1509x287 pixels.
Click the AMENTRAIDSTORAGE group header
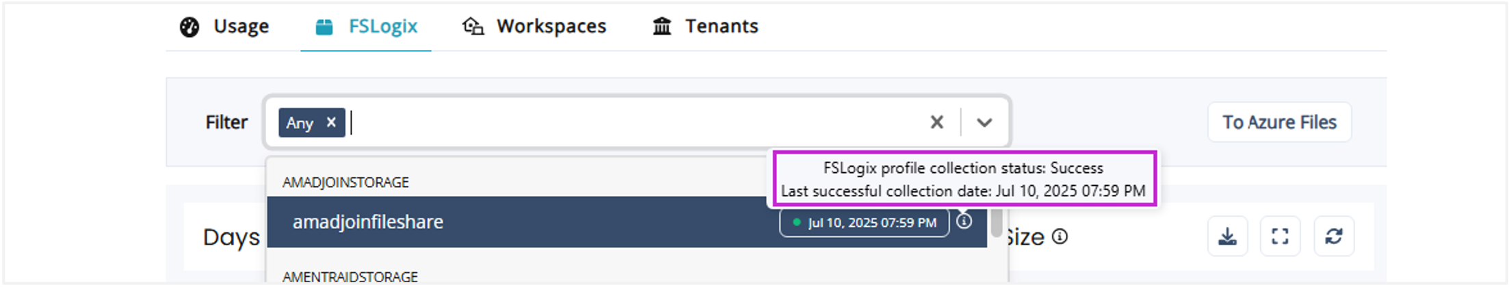[x=350, y=277]
